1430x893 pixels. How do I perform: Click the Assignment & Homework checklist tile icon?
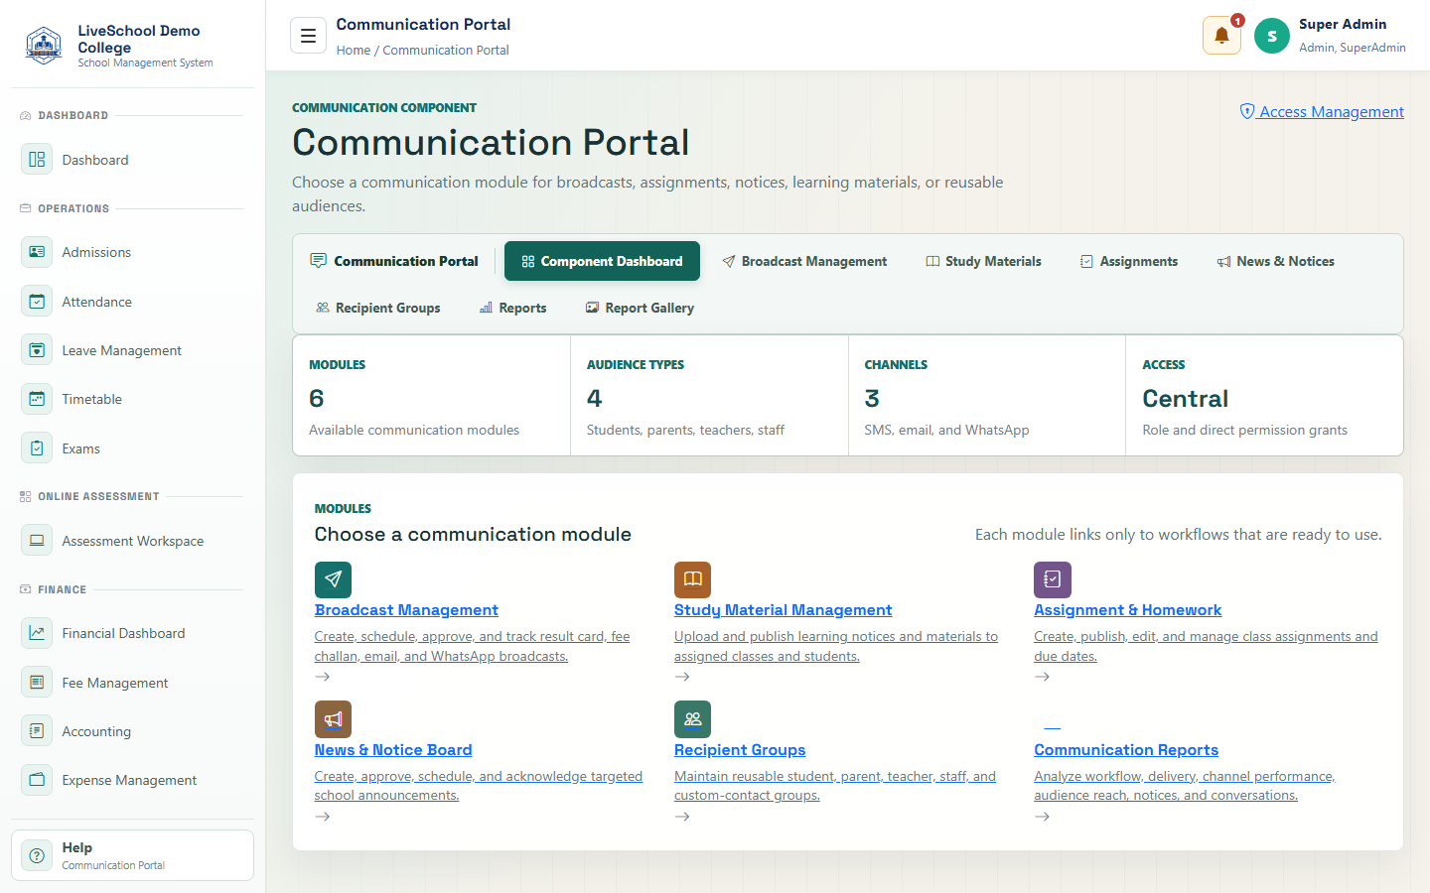(x=1052, y=579)
